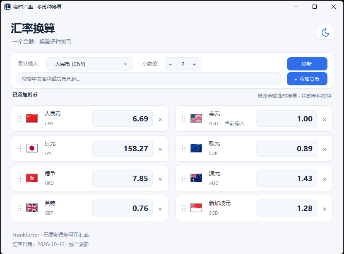The width and height of the screenshot is (344, 254).
Task: Remove the 人民币 CNY card
Action: pyautogui.click(x=160, y=119)
